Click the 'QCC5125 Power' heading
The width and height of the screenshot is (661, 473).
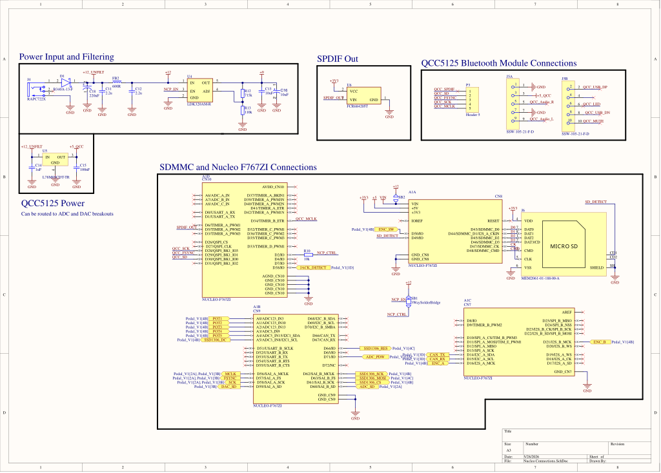[53, 203]
